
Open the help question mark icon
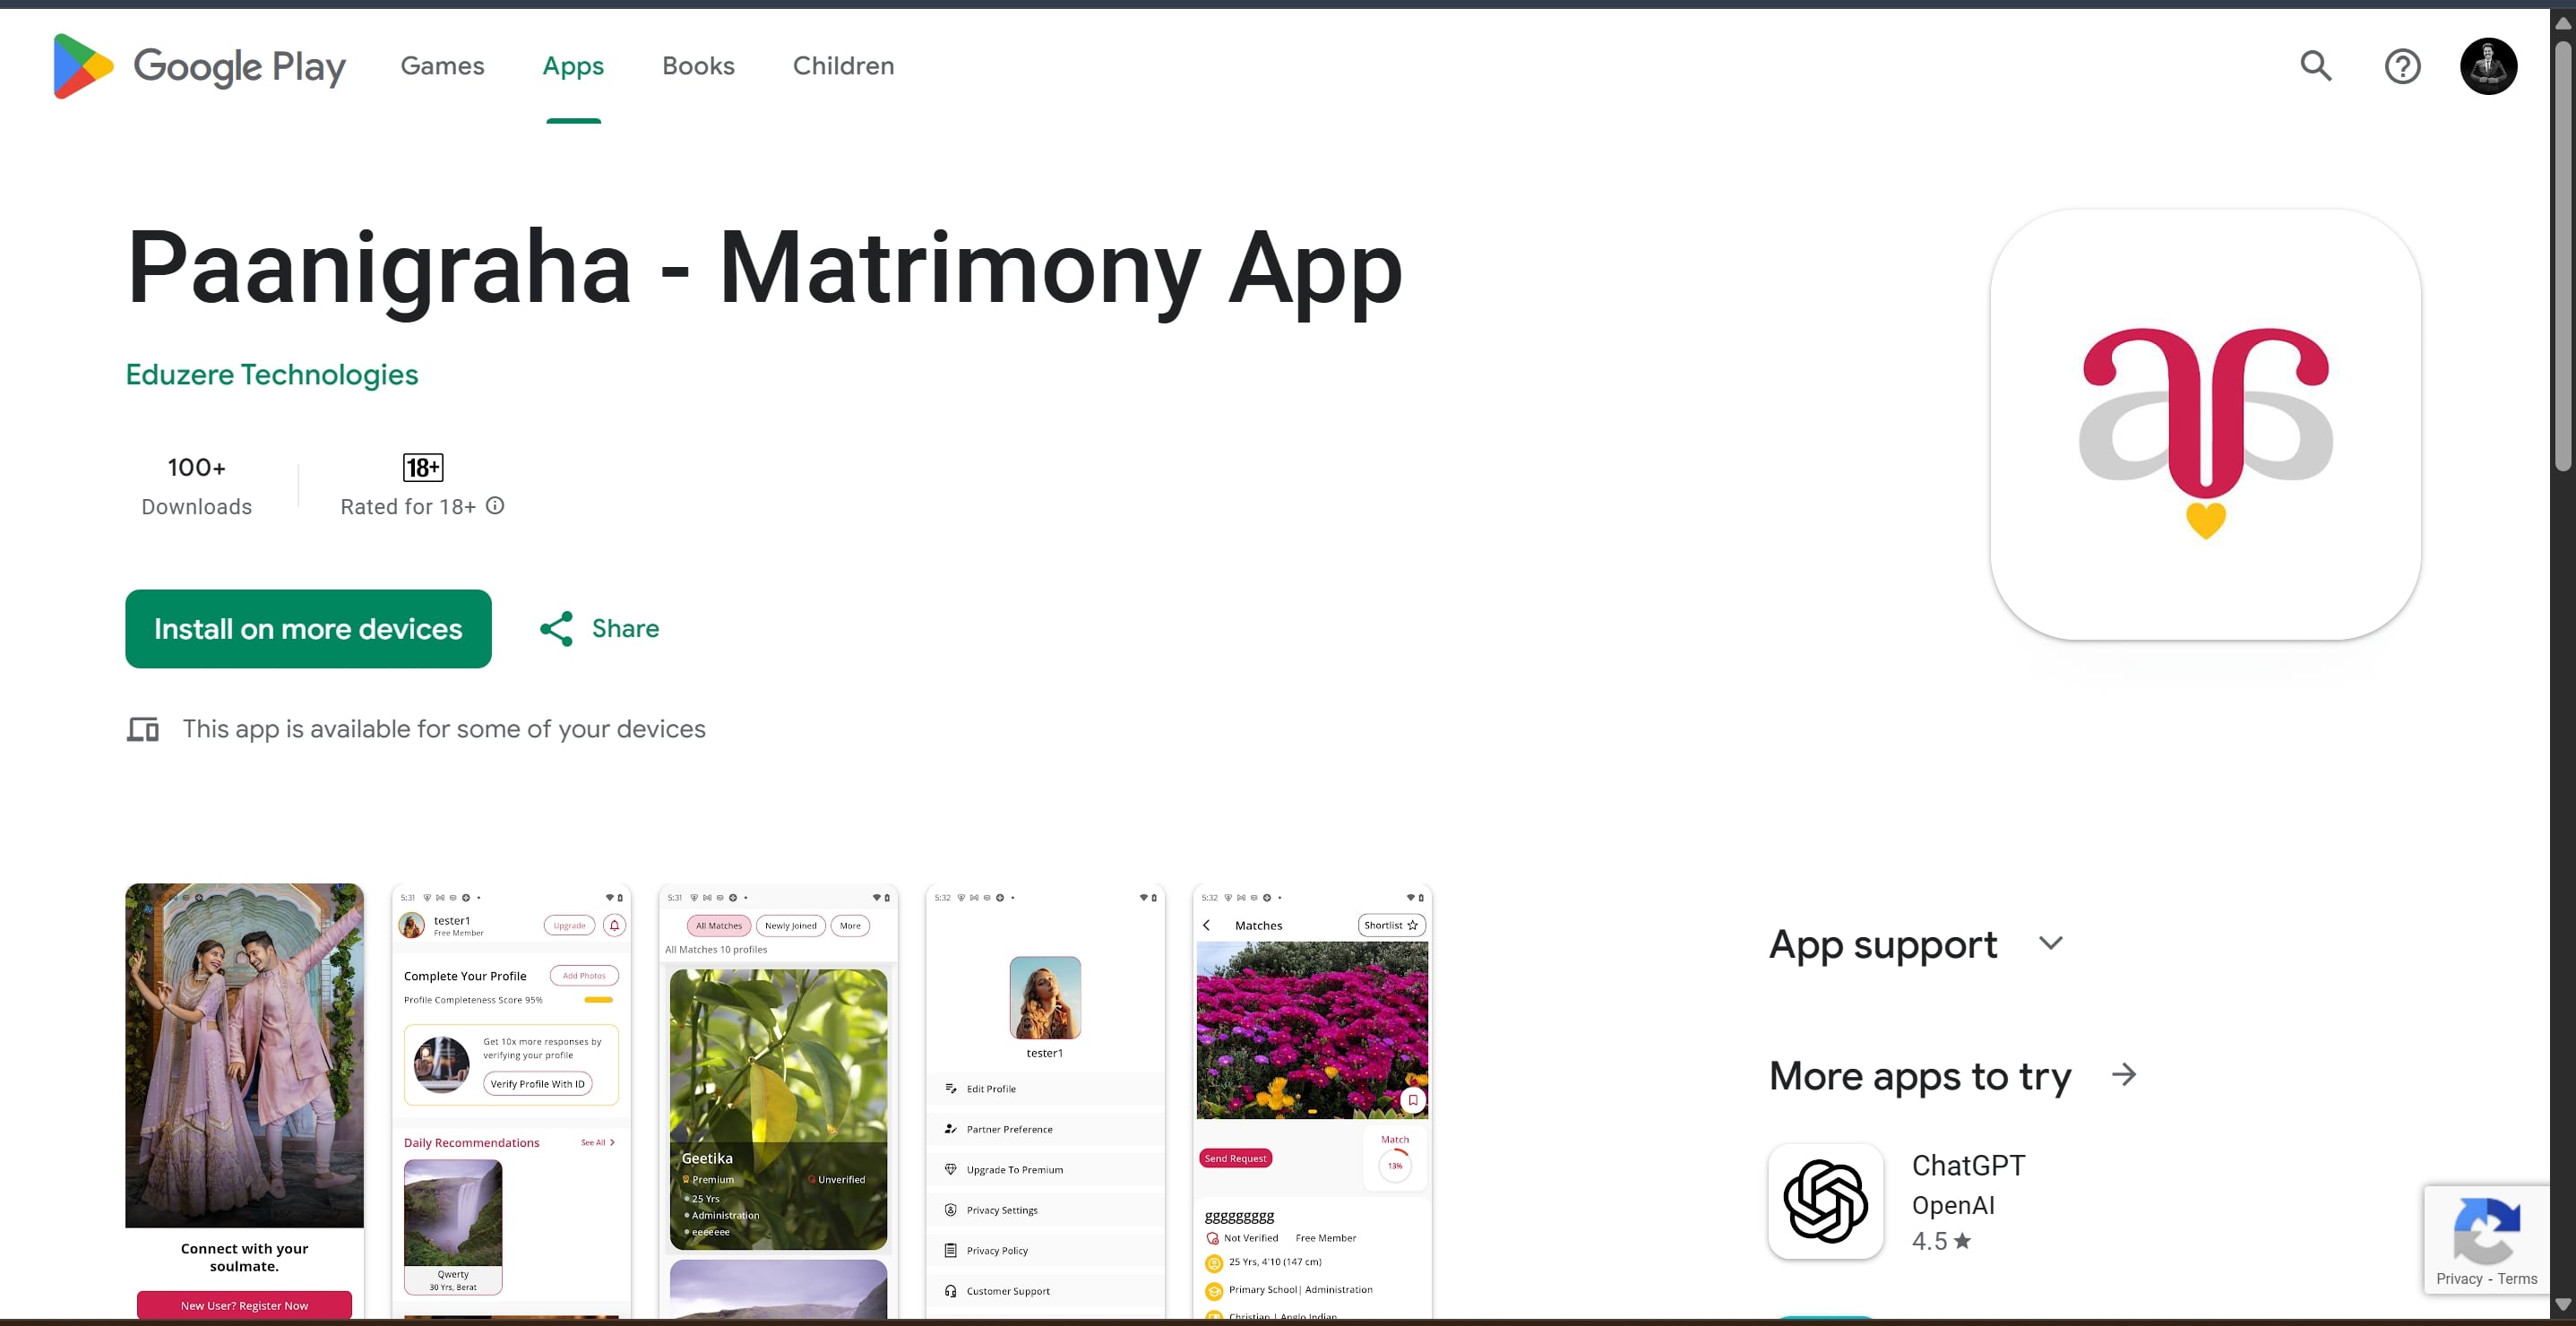click(2402, 66)
